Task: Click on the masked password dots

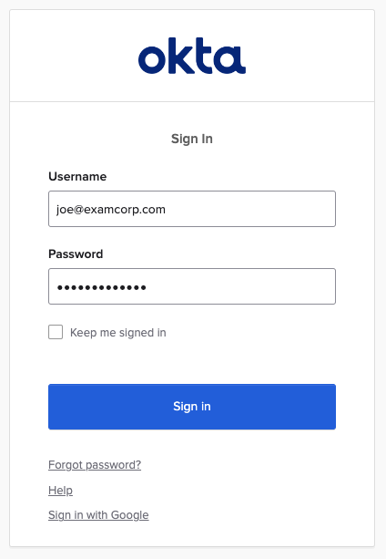Action: [102, 287]
